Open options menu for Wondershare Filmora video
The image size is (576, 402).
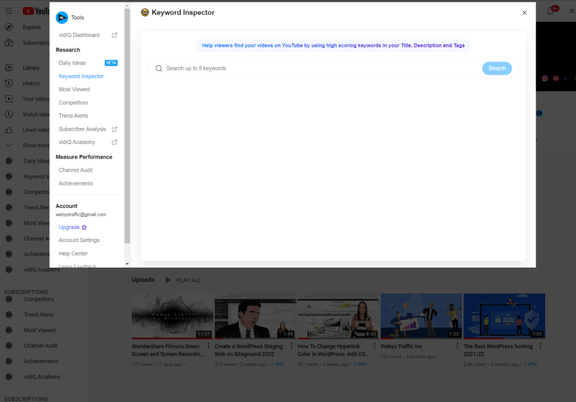click(x=209, y=346)
